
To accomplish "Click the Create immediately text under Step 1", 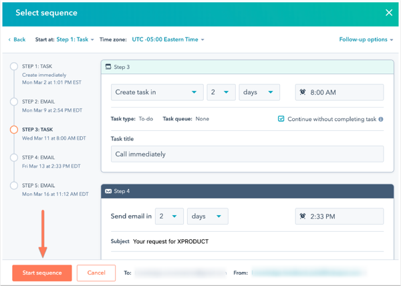I will pos(44,75).
